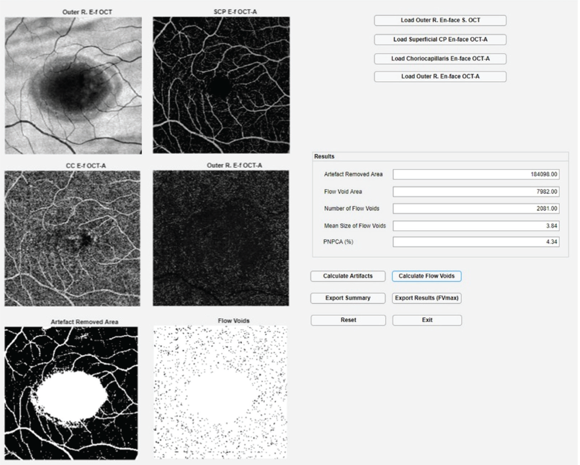Image resolution: width=580 pixels, height=465 pixels.
Task: Click the 'Artefact Removed Area' results label
Action: point(353,174)
